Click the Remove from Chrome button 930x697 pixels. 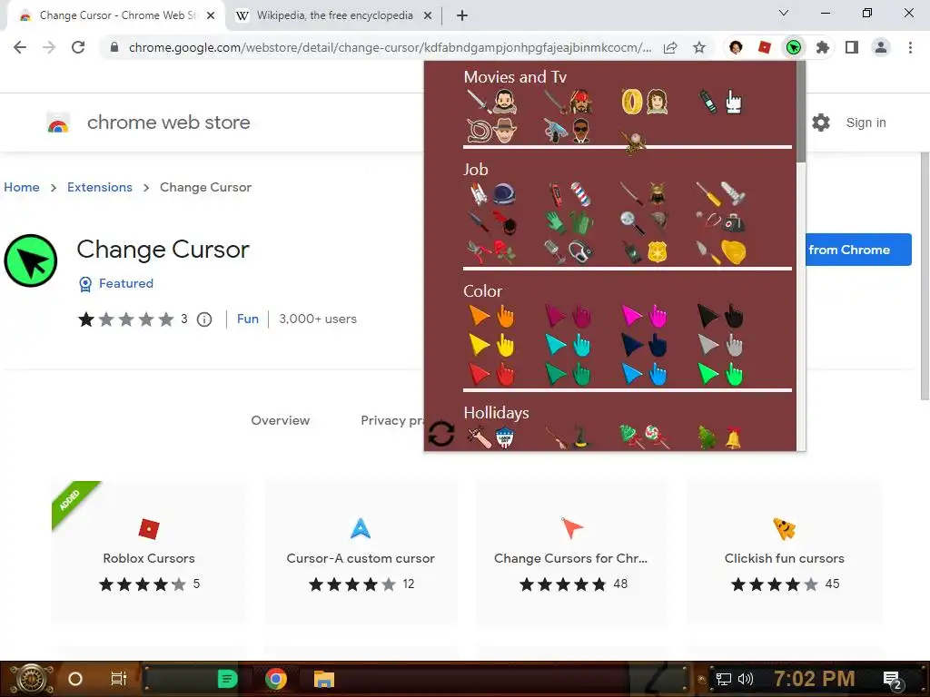pyautogui.click(x=858, y=250)
